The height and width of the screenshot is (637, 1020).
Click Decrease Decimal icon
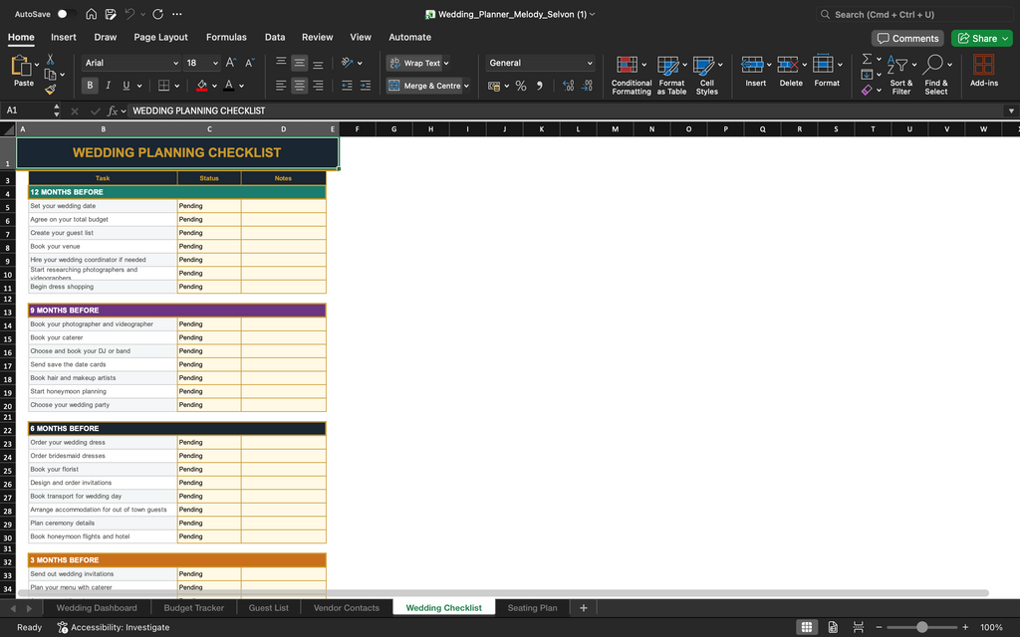click(x=587, y=86)
